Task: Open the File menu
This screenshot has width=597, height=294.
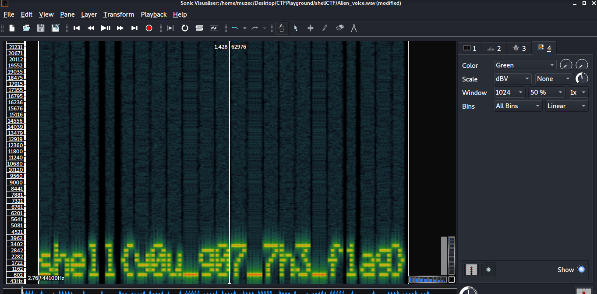Action: pos(9,14)
